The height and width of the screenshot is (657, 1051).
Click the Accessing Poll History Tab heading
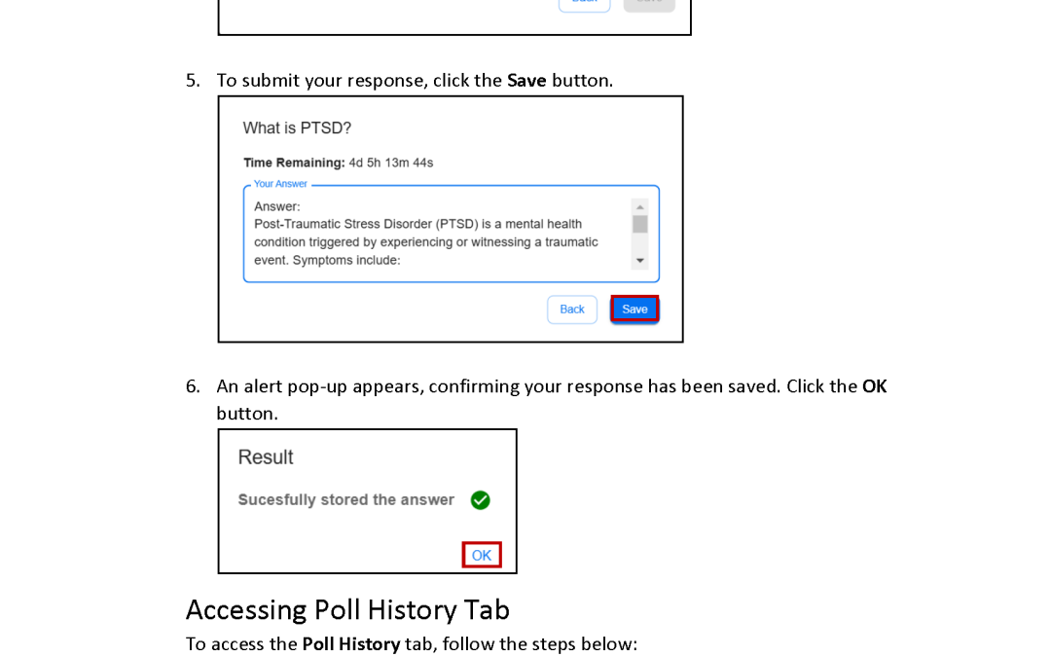[347, 610]
